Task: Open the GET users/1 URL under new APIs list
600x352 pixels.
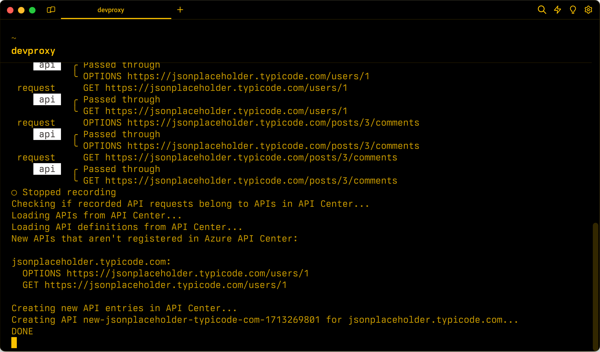Action: click(166, 285)
